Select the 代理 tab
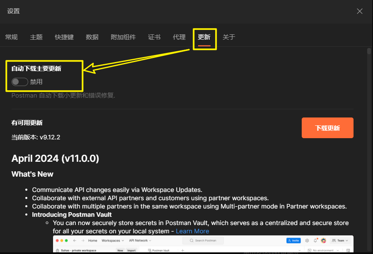 (x=179, y=37)
